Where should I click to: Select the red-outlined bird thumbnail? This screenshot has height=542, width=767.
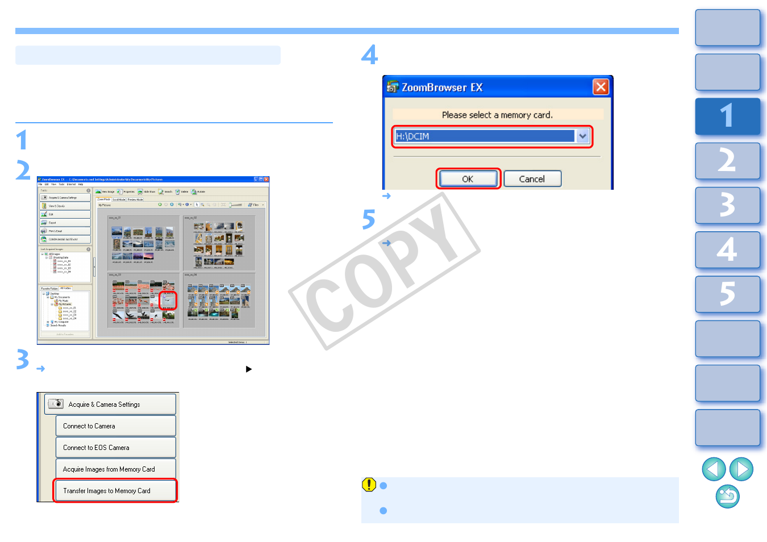coord(168,300)
